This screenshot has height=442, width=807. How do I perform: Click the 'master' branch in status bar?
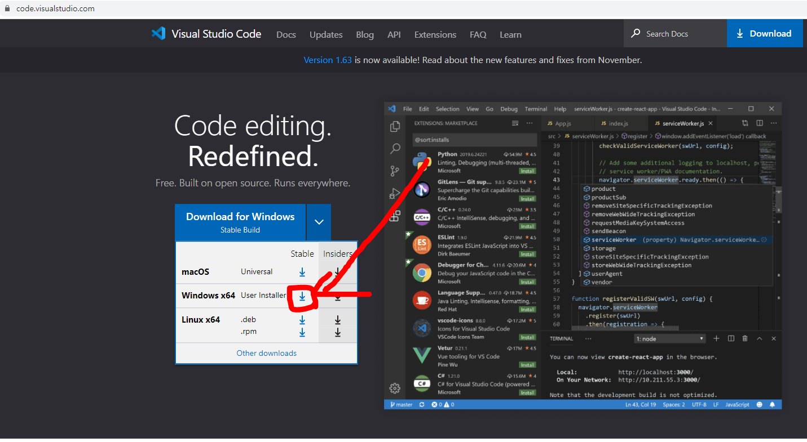coord(401,404)
